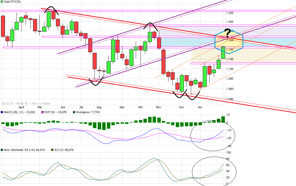Select the question mark inside the yellow hexagon
296x186 pixels.
[228, 33]
